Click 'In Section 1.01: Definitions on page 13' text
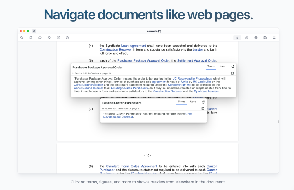The image size is (294, 190). coord(91,73)
